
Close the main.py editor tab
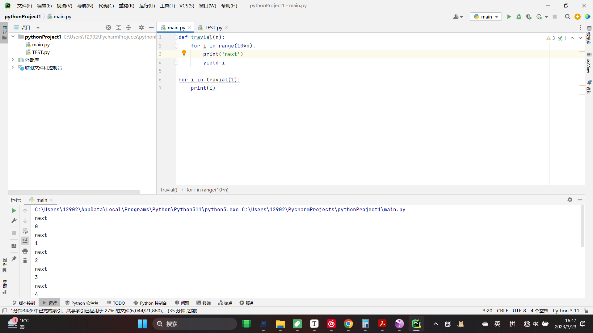(x=190, y=27)
